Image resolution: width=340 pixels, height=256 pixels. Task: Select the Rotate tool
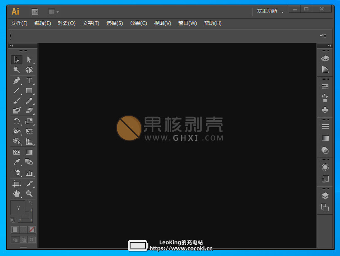(x=17, y=121)
